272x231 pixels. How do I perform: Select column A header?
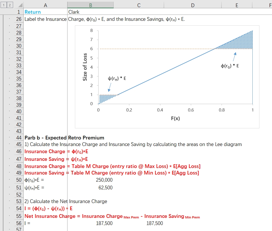point(46,5)
